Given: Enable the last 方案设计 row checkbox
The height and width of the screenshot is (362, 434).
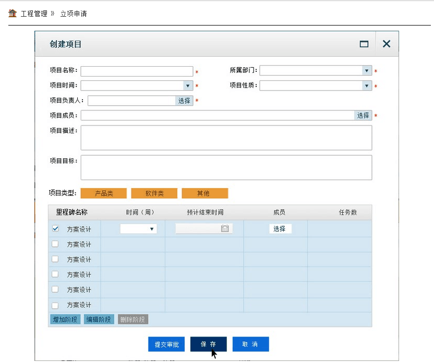Looking at the screenshot, I should coord(55,305).
